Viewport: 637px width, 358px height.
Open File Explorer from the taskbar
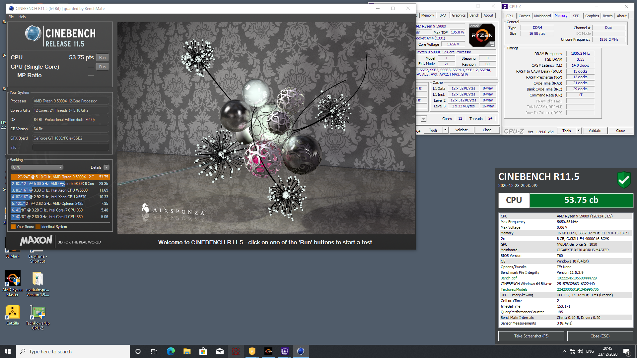(187, 351)
